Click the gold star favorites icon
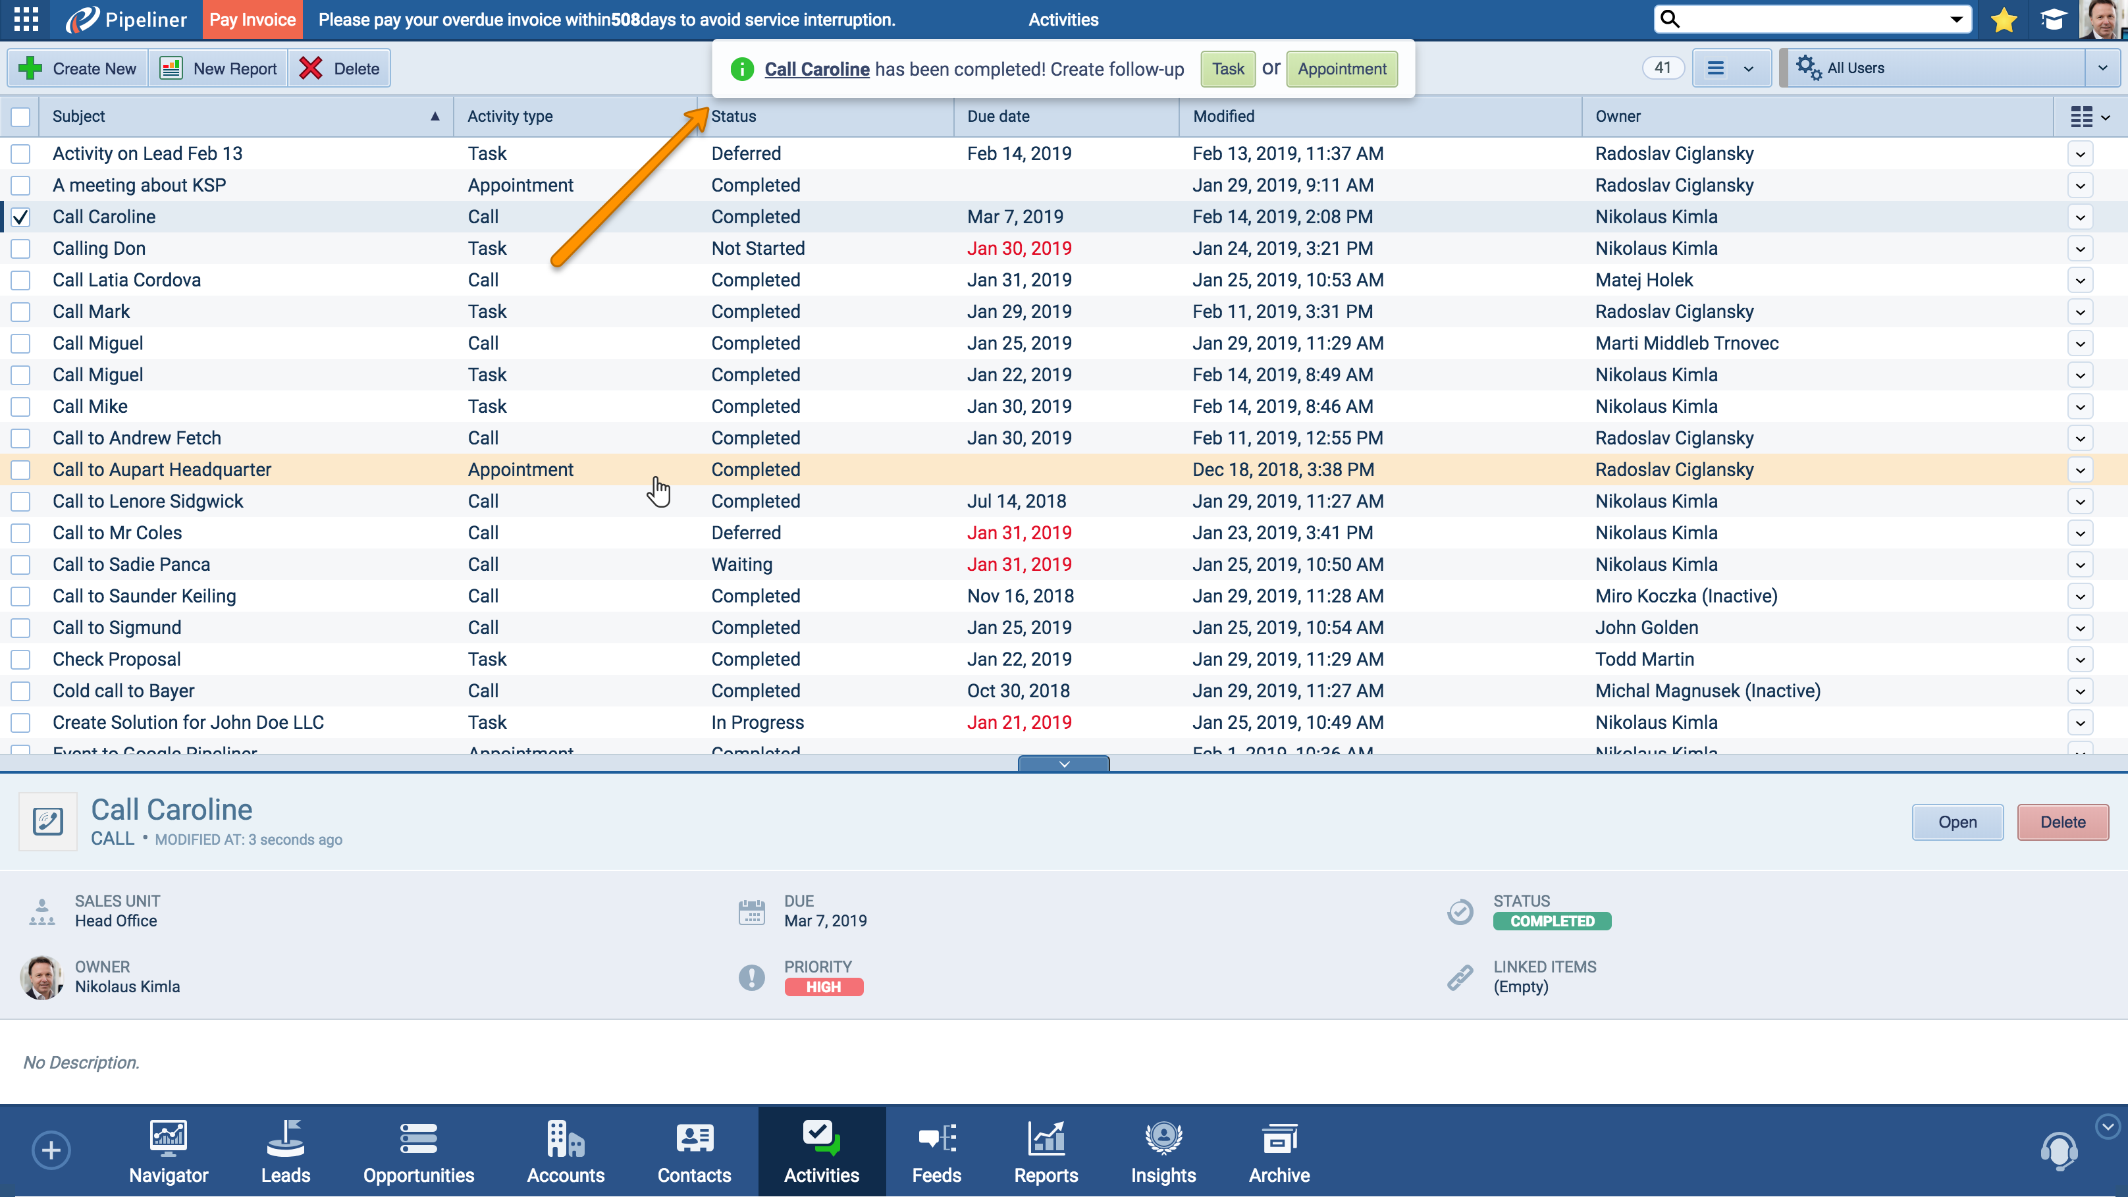2128x1197 pixels. 2004,19
